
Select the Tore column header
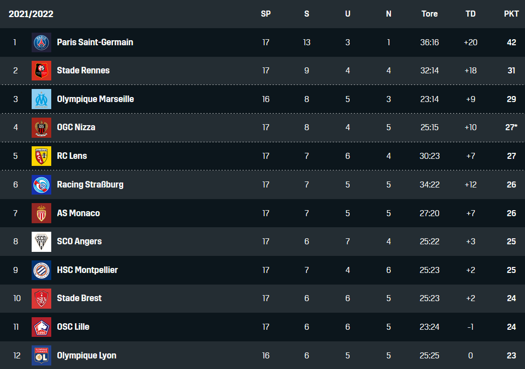(x=430, y=14)
